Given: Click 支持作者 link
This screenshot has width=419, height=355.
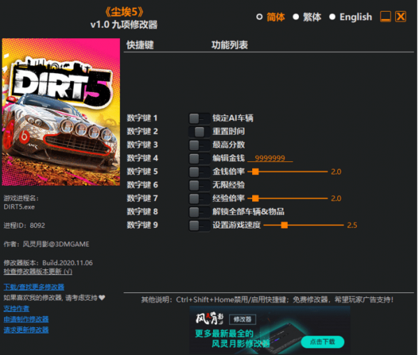Looking at the screenshot, I should pyautogui.click(x=16, y=309).
